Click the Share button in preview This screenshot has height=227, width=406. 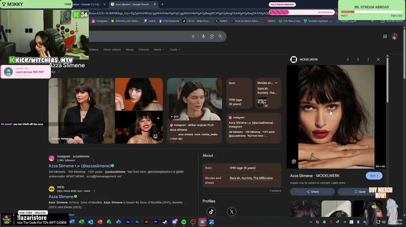coord(312,192)
